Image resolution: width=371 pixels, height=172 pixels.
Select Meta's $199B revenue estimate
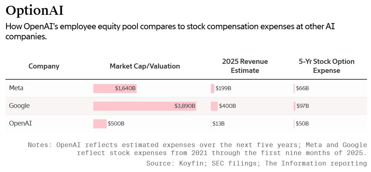pyautogui.click(x=223, y=88)
